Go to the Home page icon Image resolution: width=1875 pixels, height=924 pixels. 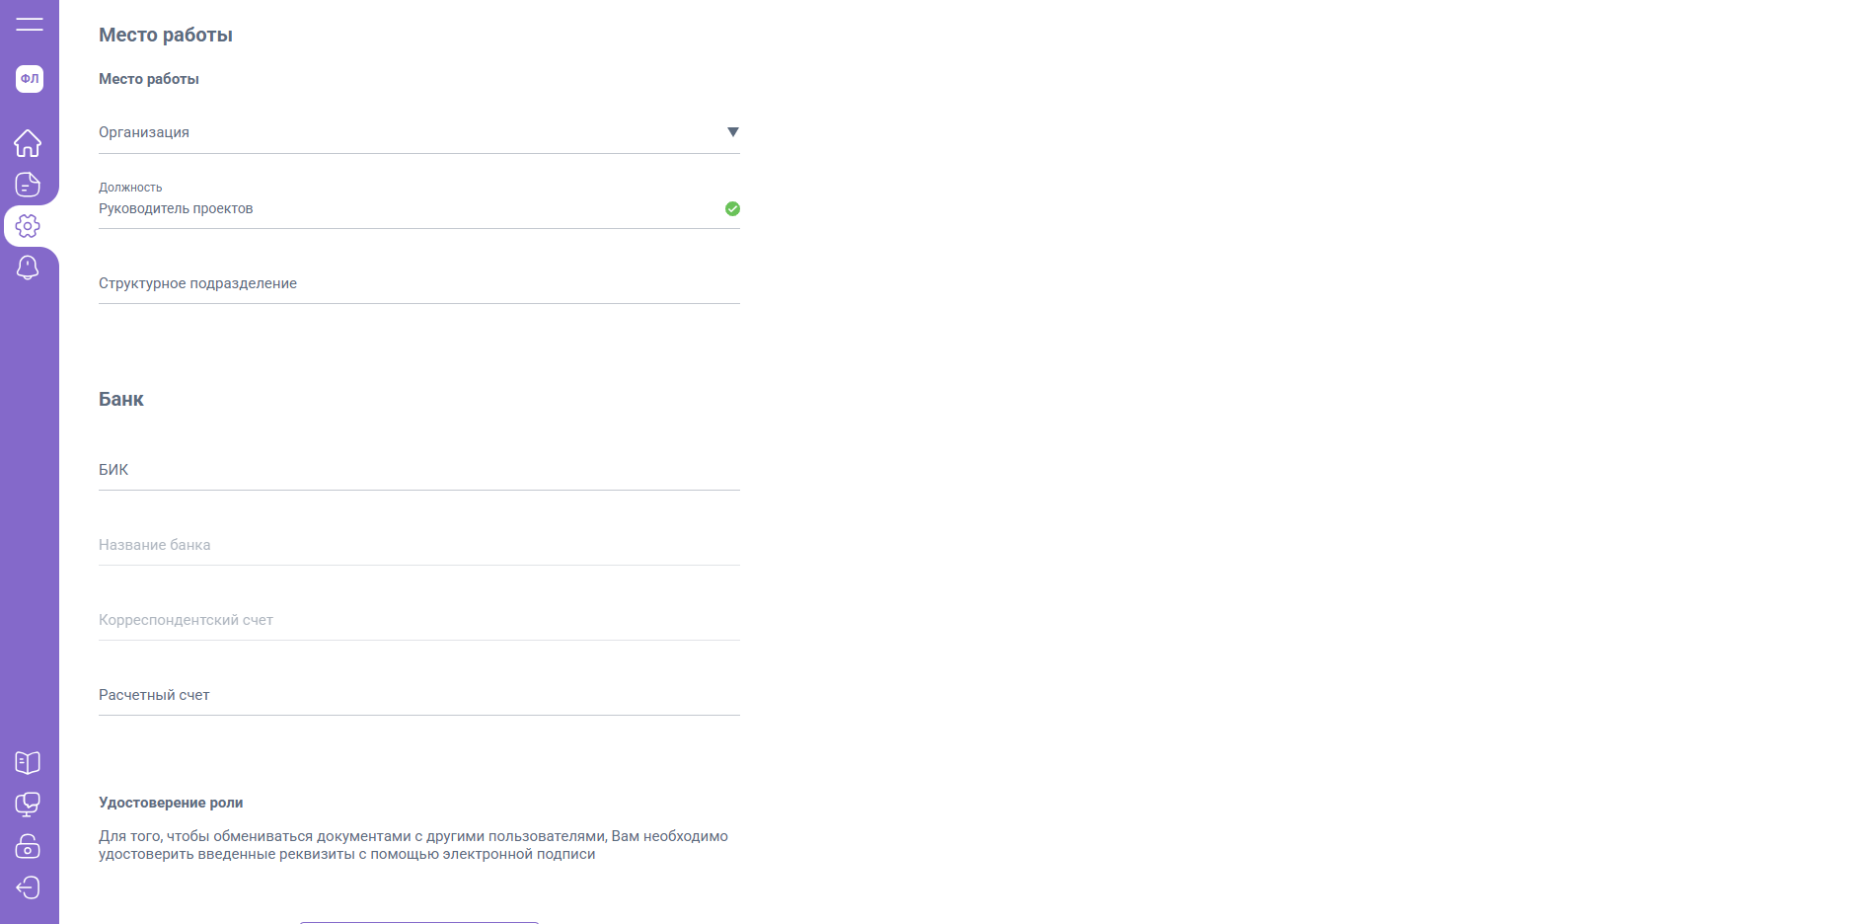tap(28, 143)
